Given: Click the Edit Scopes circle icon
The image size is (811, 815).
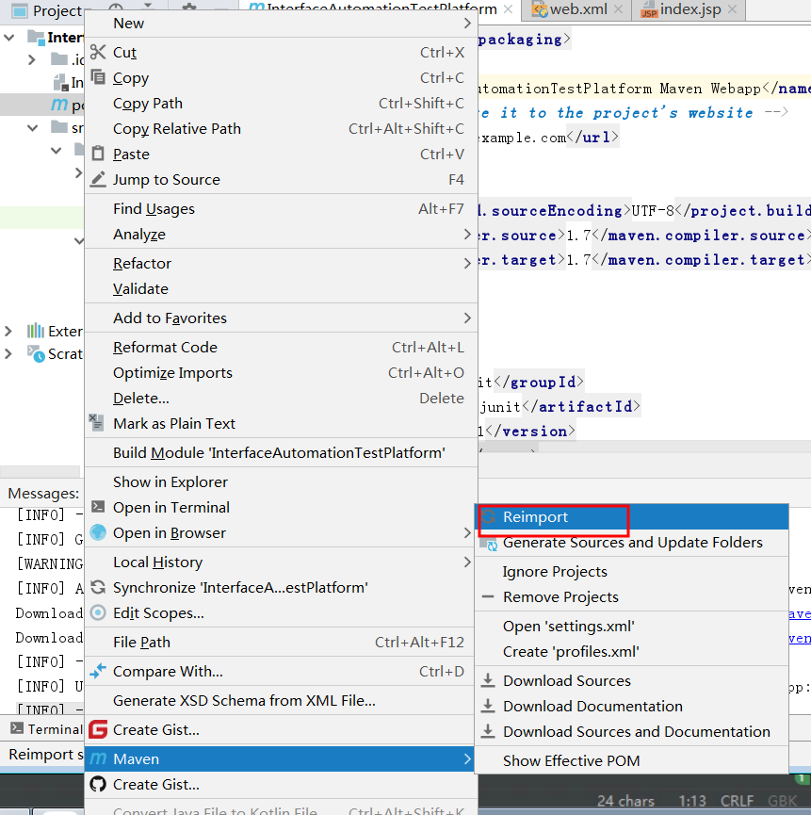Looking at the screenshot, I should coord(98,612).
